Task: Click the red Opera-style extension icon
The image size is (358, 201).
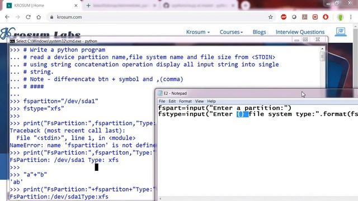Action: pos(326,17)
